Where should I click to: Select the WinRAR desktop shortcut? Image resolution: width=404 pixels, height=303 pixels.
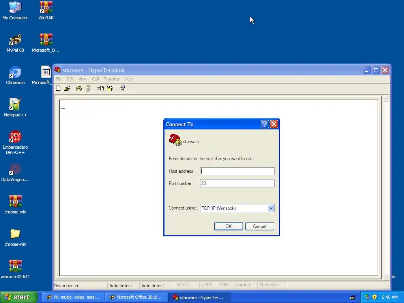pyautogui.click(x=46, y=11)
